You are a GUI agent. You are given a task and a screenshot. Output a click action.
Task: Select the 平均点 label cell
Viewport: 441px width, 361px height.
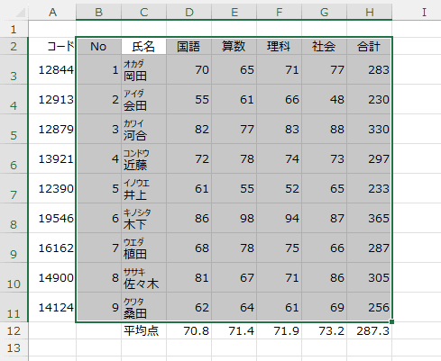point(143,330)
